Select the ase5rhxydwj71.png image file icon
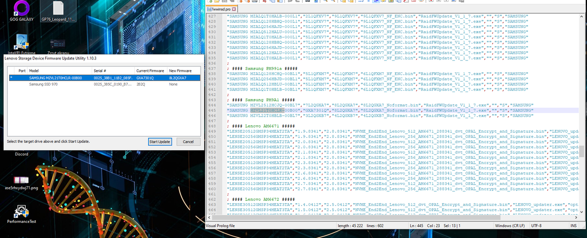This screenshot has height=238, width=587. (21, 183)
